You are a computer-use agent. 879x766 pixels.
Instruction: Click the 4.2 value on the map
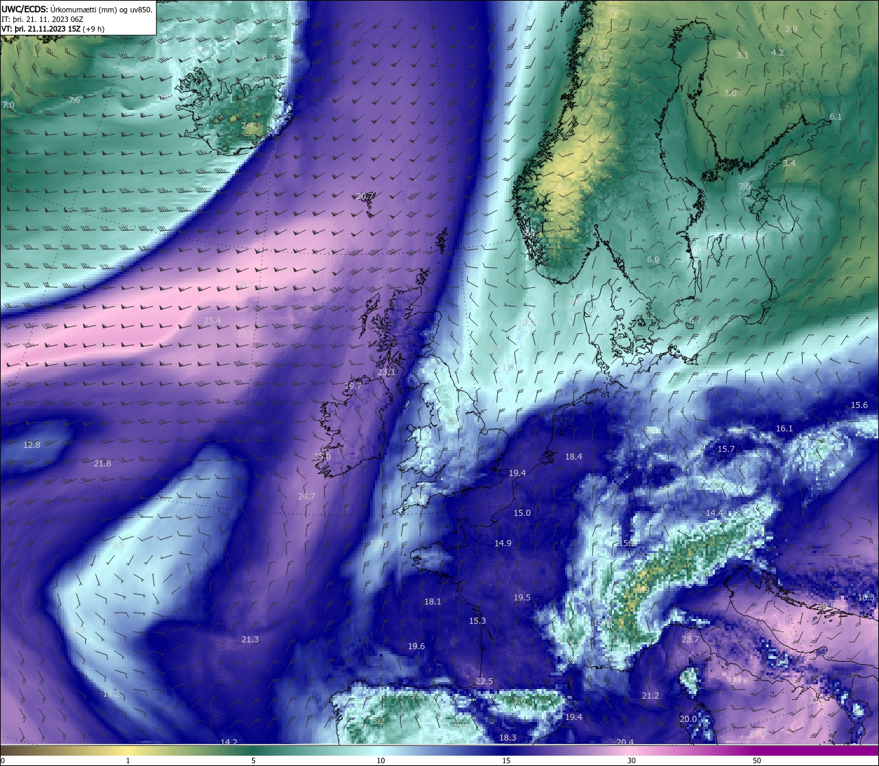click(777, 52)
